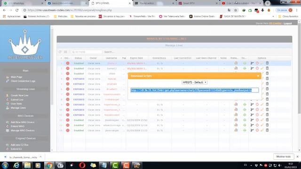Click statistics icon for tomas12 row

pyautogui.click(x=236, y=68)
